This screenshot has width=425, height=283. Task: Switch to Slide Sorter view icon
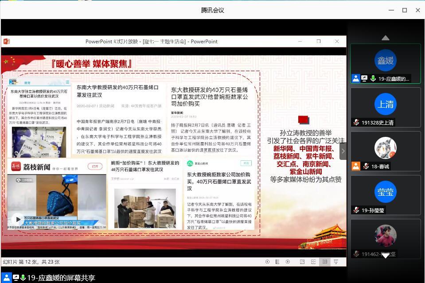tap(314, 262)
